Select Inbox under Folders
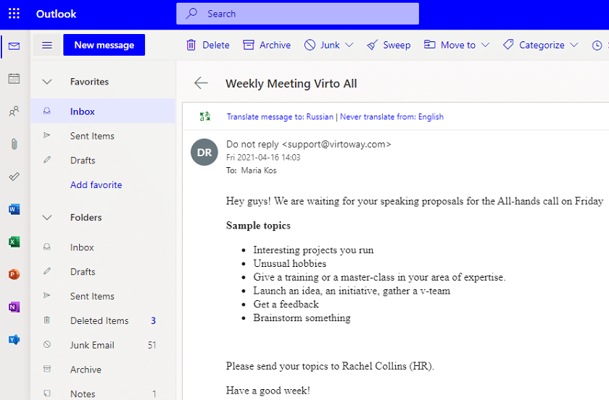Viewport: 609px width, 400px height. pyautogui.click(x=103, y=247)
